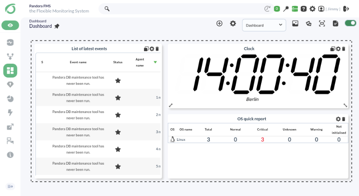This screenshot has height=196, width=359.
Task: Click the logout icon
Action: tap(346, 9)
